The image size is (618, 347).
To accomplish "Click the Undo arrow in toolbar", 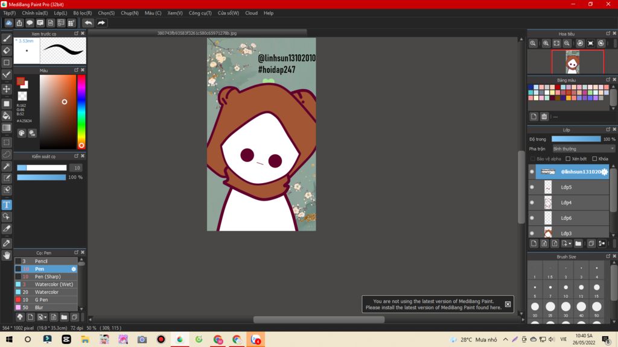I will 88,23.
